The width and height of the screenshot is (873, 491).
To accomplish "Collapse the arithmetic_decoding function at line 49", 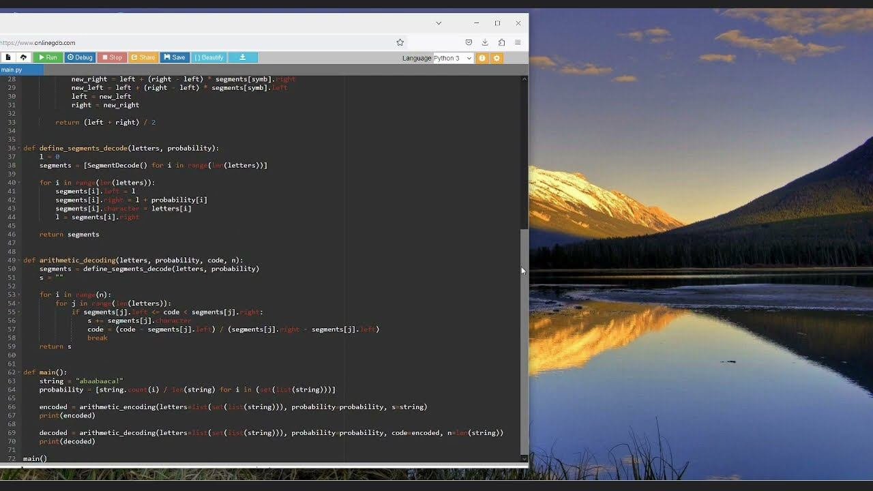I will click(x=19, y=260).
